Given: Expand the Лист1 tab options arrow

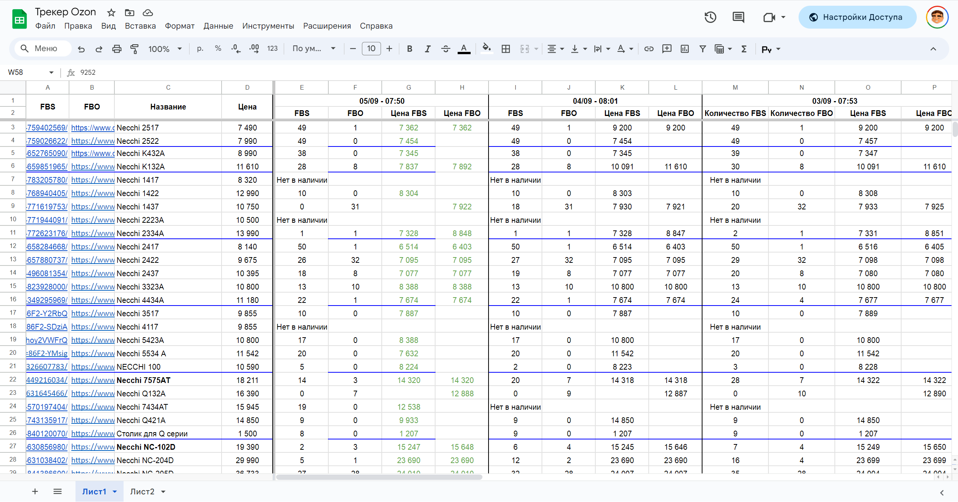Looking at the screenshot, I should [115, 492].
